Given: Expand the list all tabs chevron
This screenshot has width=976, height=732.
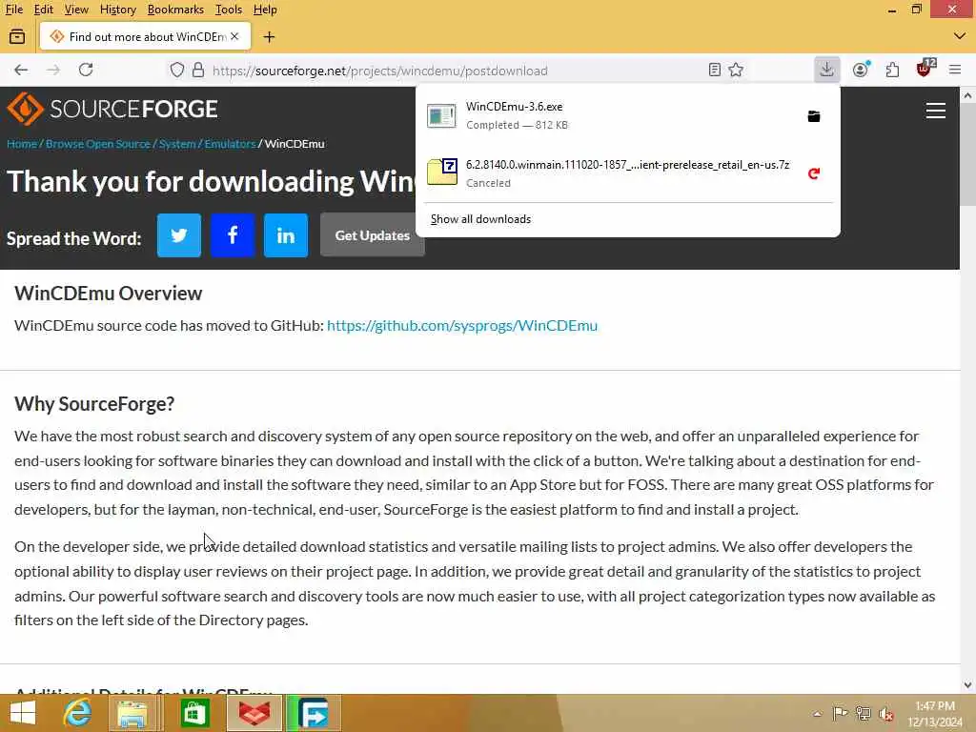Looking at the screenshot, I should coord(959,36).
